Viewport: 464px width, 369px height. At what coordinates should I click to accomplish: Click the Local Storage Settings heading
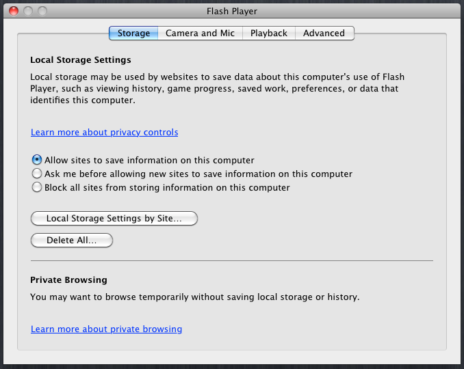point(81,59)
